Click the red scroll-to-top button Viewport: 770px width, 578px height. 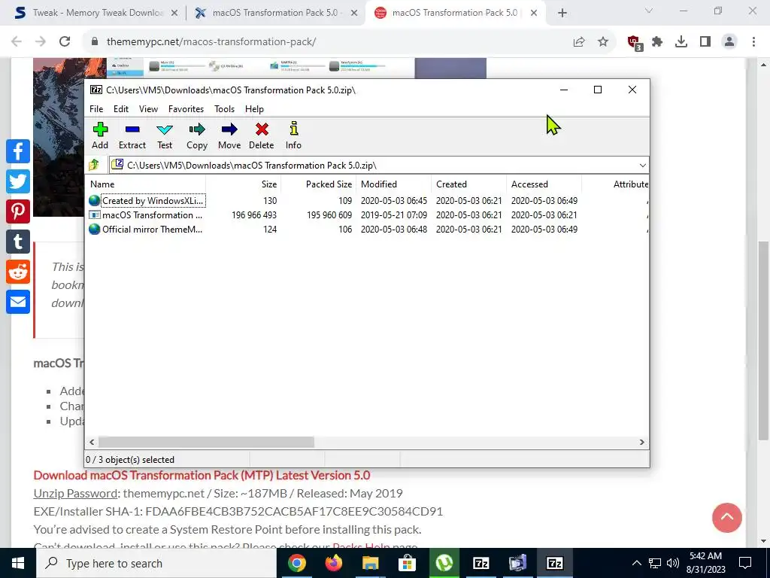point(727,518)
